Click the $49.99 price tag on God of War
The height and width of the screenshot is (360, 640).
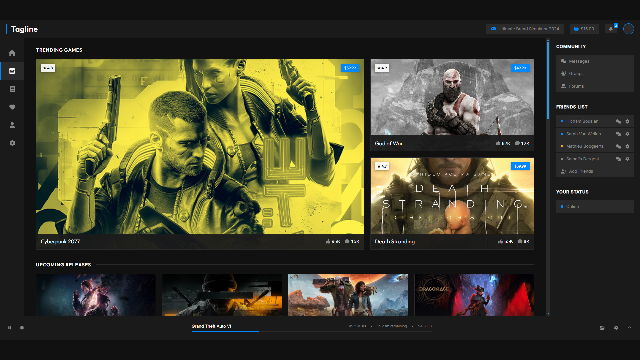(x=520, y=68)
